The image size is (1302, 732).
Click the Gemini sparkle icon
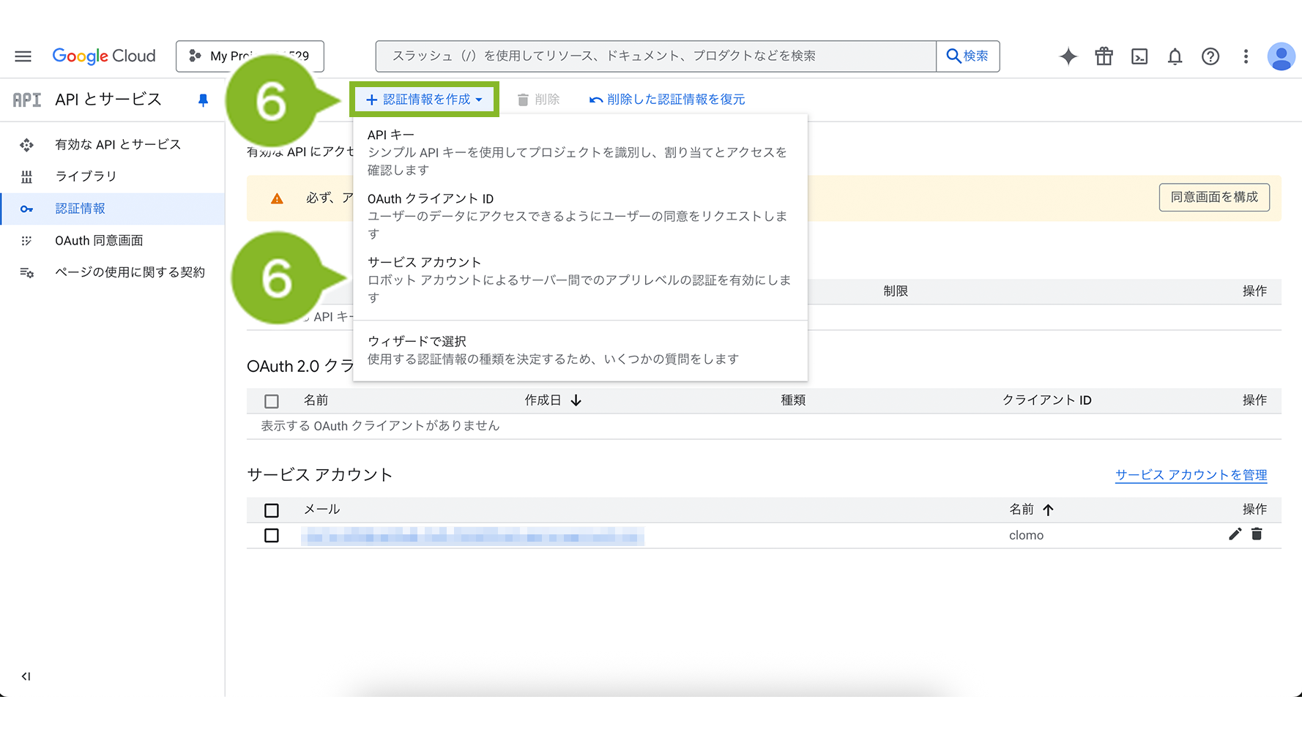1068,56
